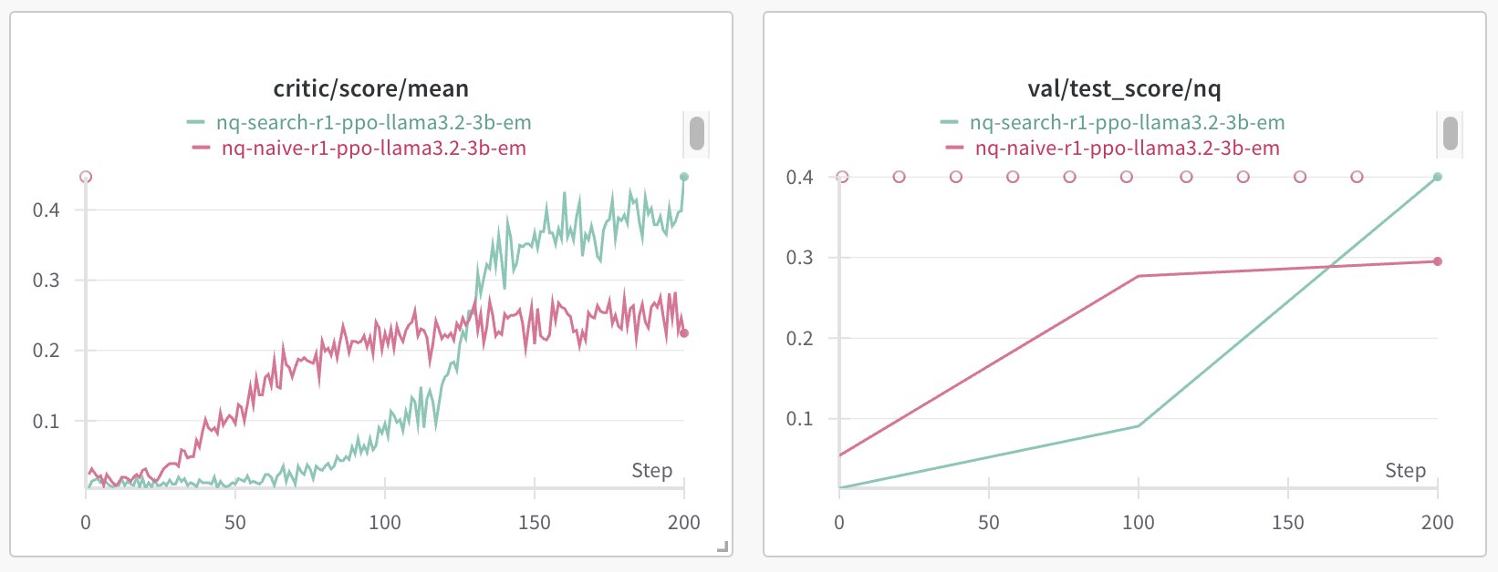The width and height of the screenshot is (1498, 572).
Task: Click the Step axis label in val/test_score/nq chart
Action: coord(1405,470)
